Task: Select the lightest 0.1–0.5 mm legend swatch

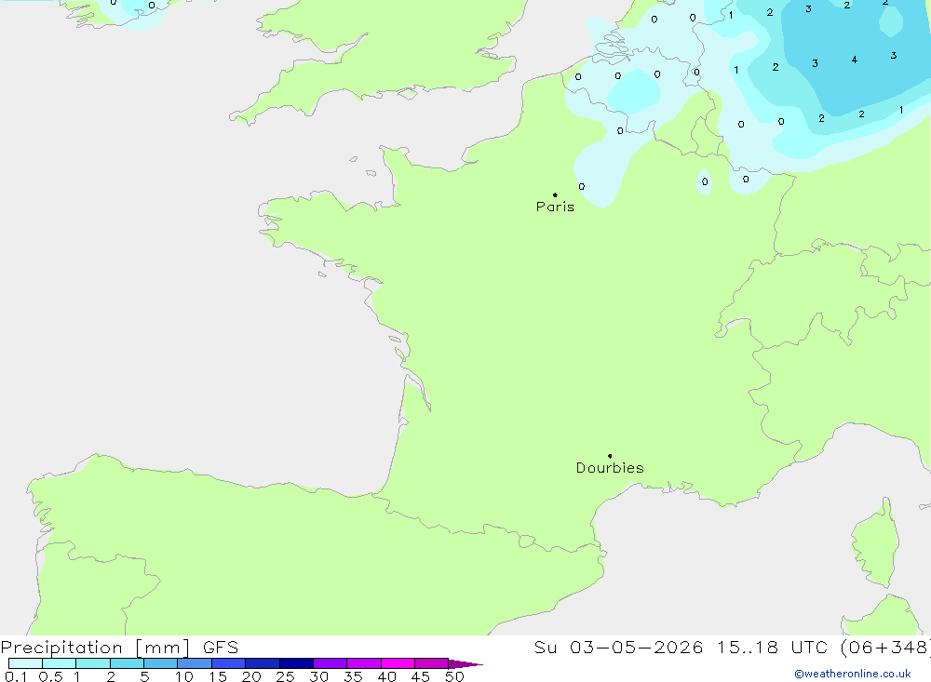Action: (x=25, y=663)
